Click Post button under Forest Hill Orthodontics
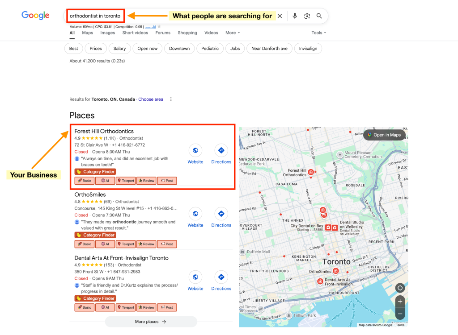This screenshot has width=458, height=335. (x=167, y=181)
